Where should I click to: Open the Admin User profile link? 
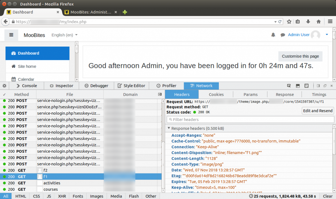299,35
